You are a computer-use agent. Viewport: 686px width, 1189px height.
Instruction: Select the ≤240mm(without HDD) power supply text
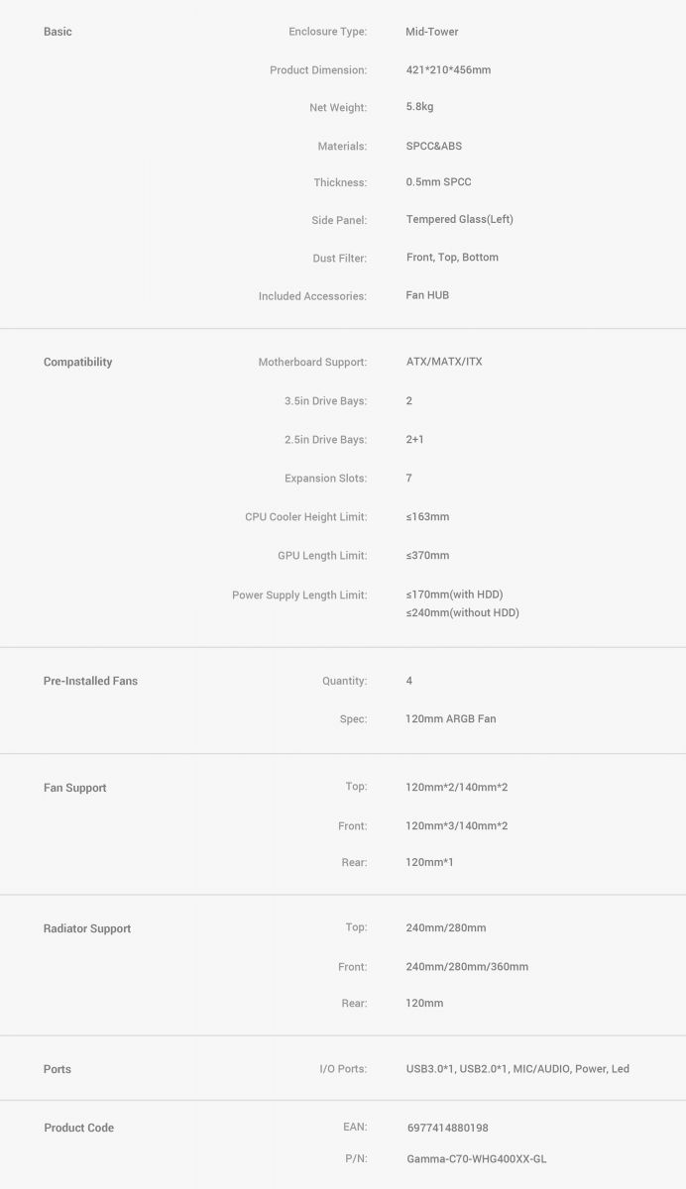click(x=462, y=613)
